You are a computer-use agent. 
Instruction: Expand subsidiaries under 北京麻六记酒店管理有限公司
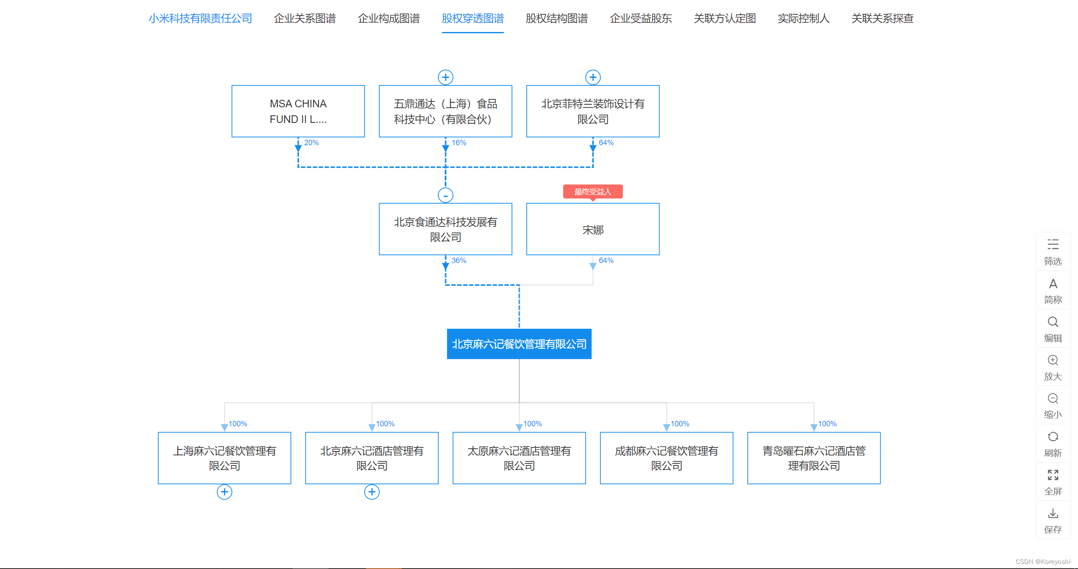click(x=372, y=492)
